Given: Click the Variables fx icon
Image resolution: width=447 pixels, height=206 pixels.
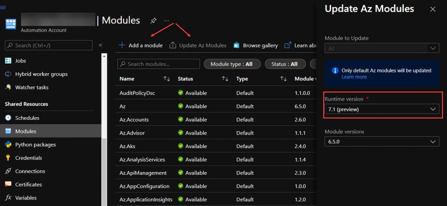Looking at the screenshot, I should tap(8, 197).
